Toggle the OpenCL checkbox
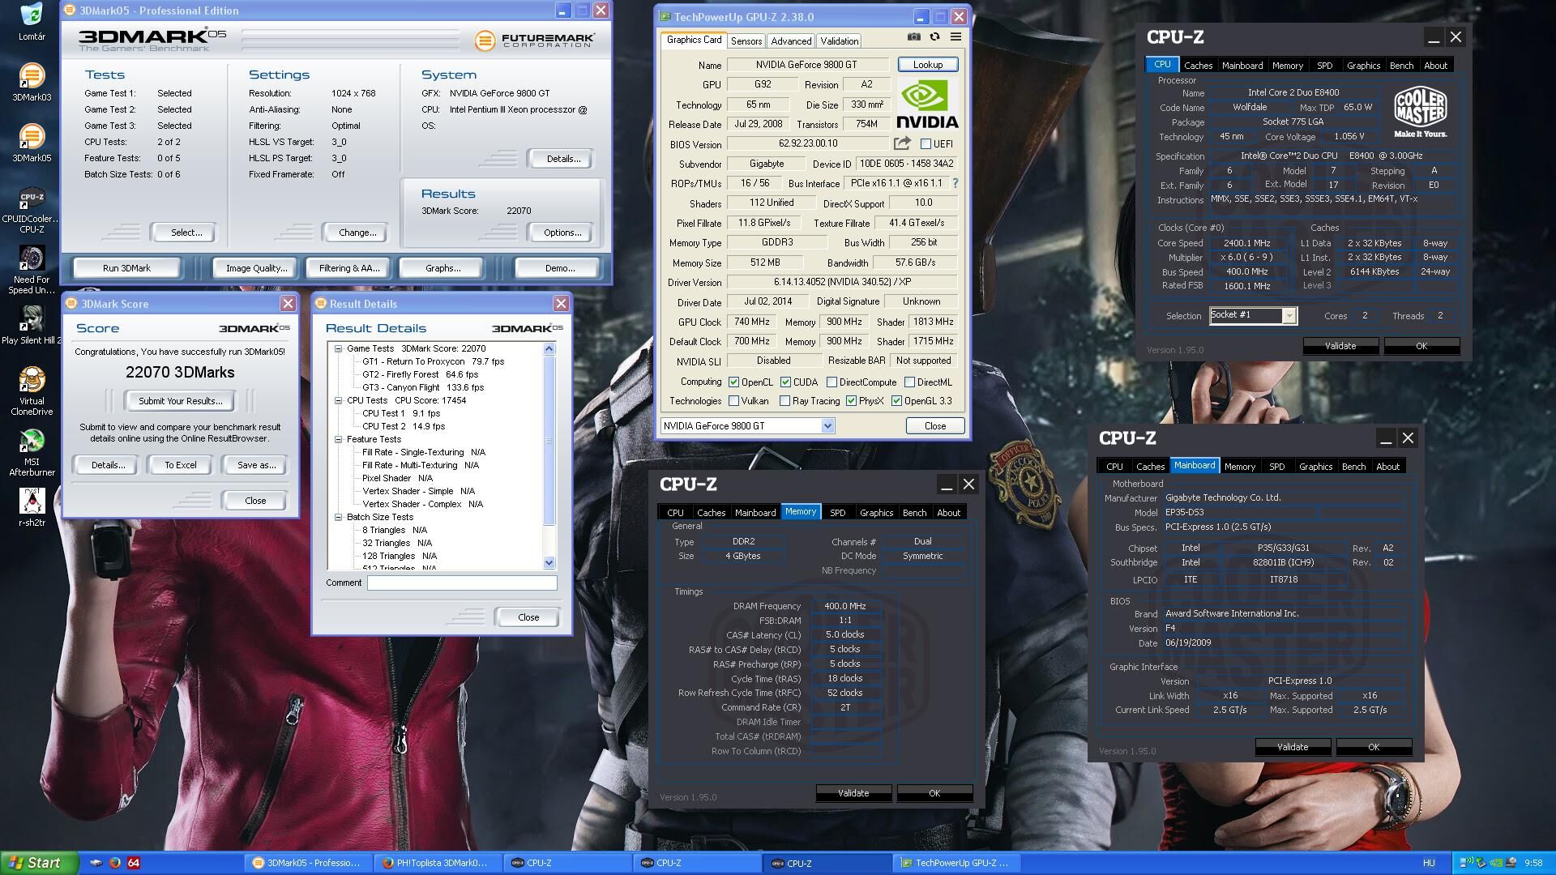 click(x=733, y=382)
